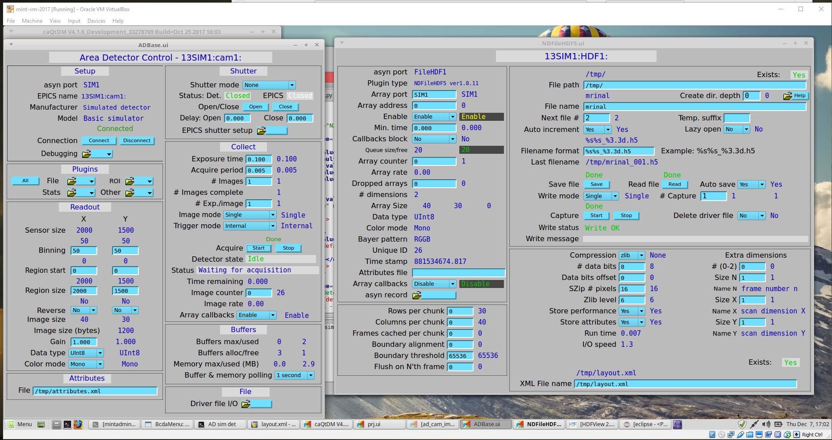Open the terminal launcher in the panel
Viewport: 832px width, 440px height.
(x=67, y=424)
